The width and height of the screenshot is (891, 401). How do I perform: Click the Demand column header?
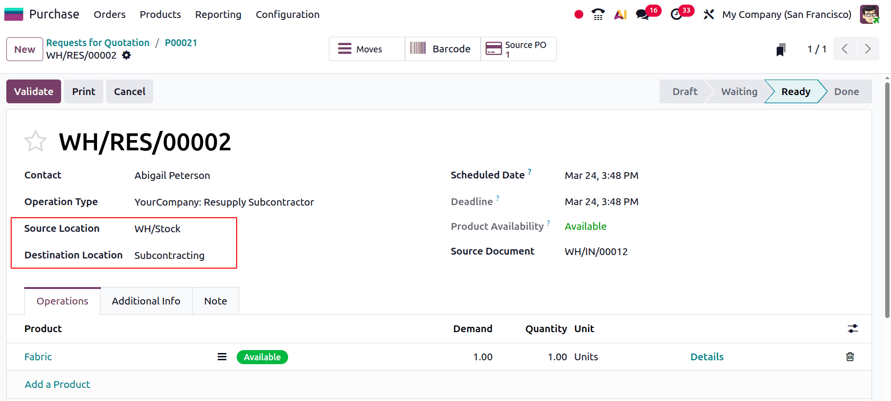[473, 329]
